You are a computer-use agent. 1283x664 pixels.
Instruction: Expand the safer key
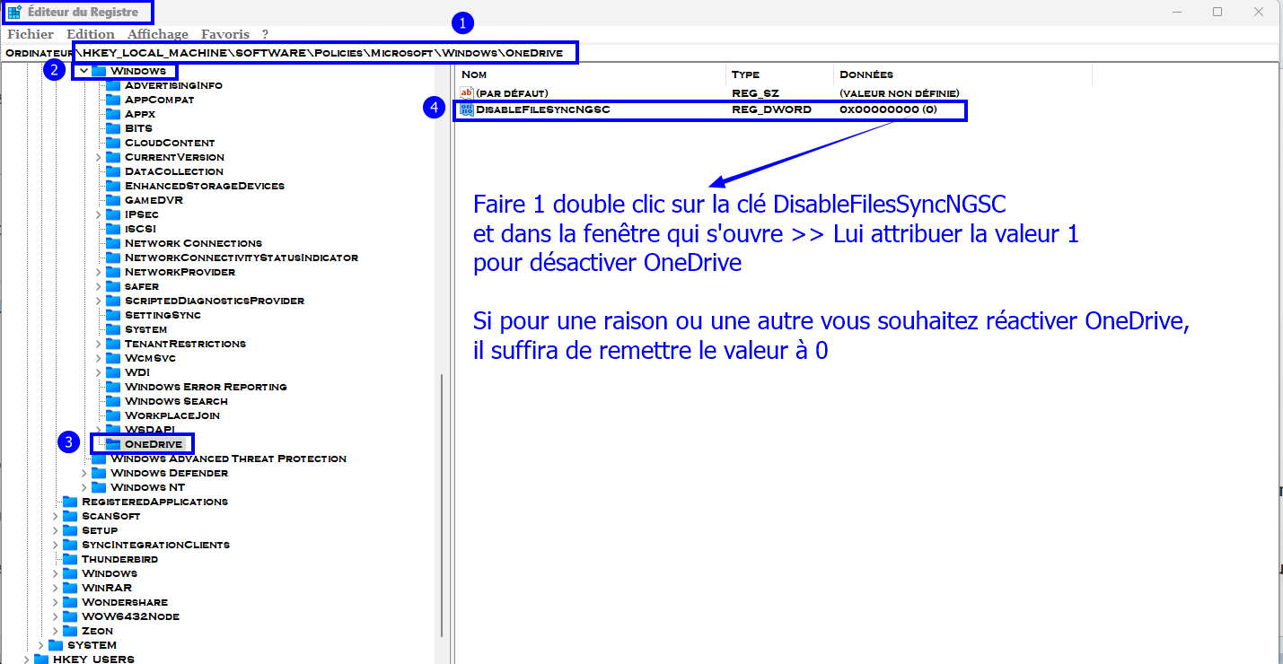pos(99,286)
